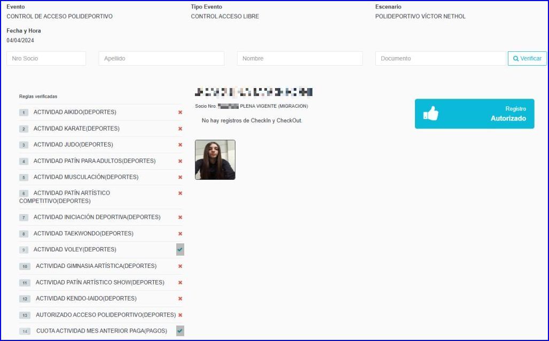
Task: Select the ACTIVIDAD KARATE(DEPORTES) rule text
Action: coord(76,129)
